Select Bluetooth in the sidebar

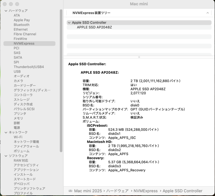click(x=21, y=25)
